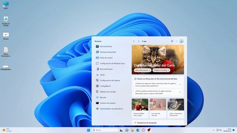
Task: Go to previous day in search highlights
Action: click(x=134, y=41)
